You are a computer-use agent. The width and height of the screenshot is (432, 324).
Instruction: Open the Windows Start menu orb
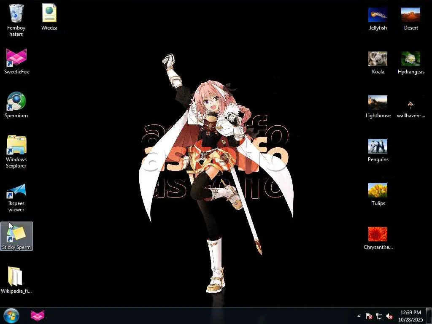click(11, 316)
